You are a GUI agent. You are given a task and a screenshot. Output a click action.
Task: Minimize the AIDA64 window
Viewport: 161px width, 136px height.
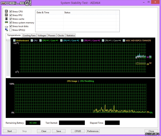pyautogui.click(x=144, y=2)
